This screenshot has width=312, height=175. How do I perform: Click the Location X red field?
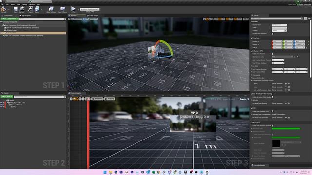[277, 41]
